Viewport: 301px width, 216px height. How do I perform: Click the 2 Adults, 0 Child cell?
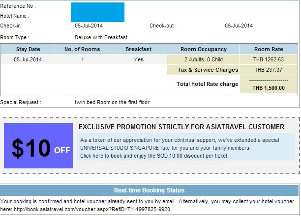pyautogui.click(x=203, y=59)
